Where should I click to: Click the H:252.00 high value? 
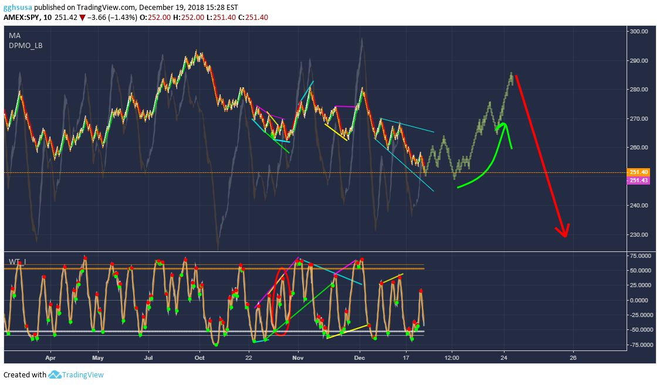pyautogui.click(x=188, y=18)
